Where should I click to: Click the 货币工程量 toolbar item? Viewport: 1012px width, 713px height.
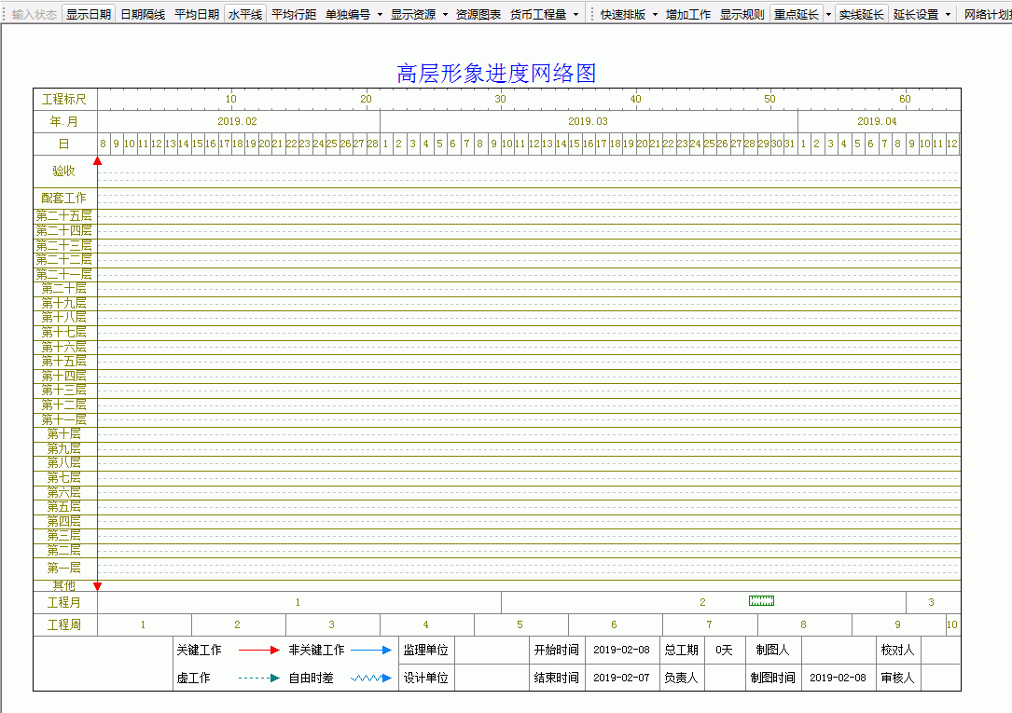point(537,14)
